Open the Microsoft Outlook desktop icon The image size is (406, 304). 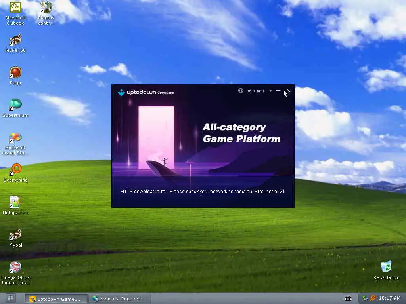[x=15, y=13]
